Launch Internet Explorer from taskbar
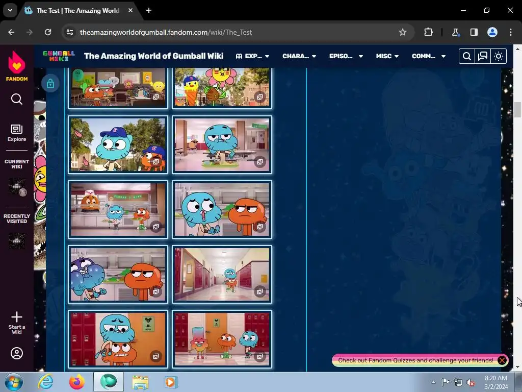The height and width of the screenshot is (392, 522). (x=45, y=382)
